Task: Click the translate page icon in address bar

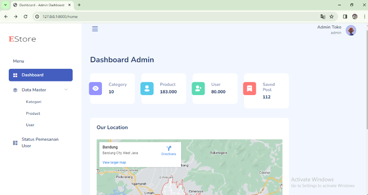Action: 323,17
